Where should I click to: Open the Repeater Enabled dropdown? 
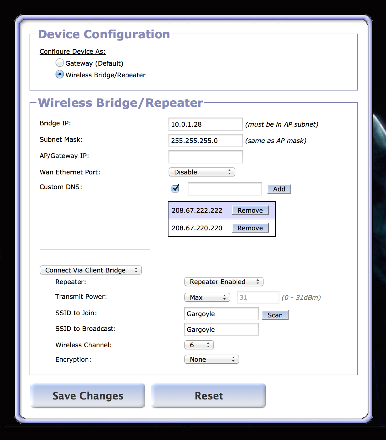pyautogui.click(x=224, y=282)
